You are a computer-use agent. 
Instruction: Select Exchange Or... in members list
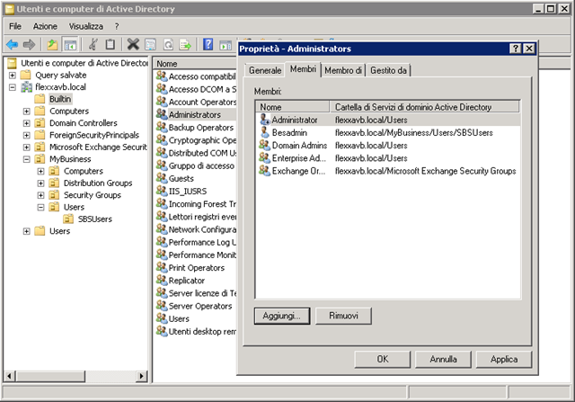[x=389, y=171]
